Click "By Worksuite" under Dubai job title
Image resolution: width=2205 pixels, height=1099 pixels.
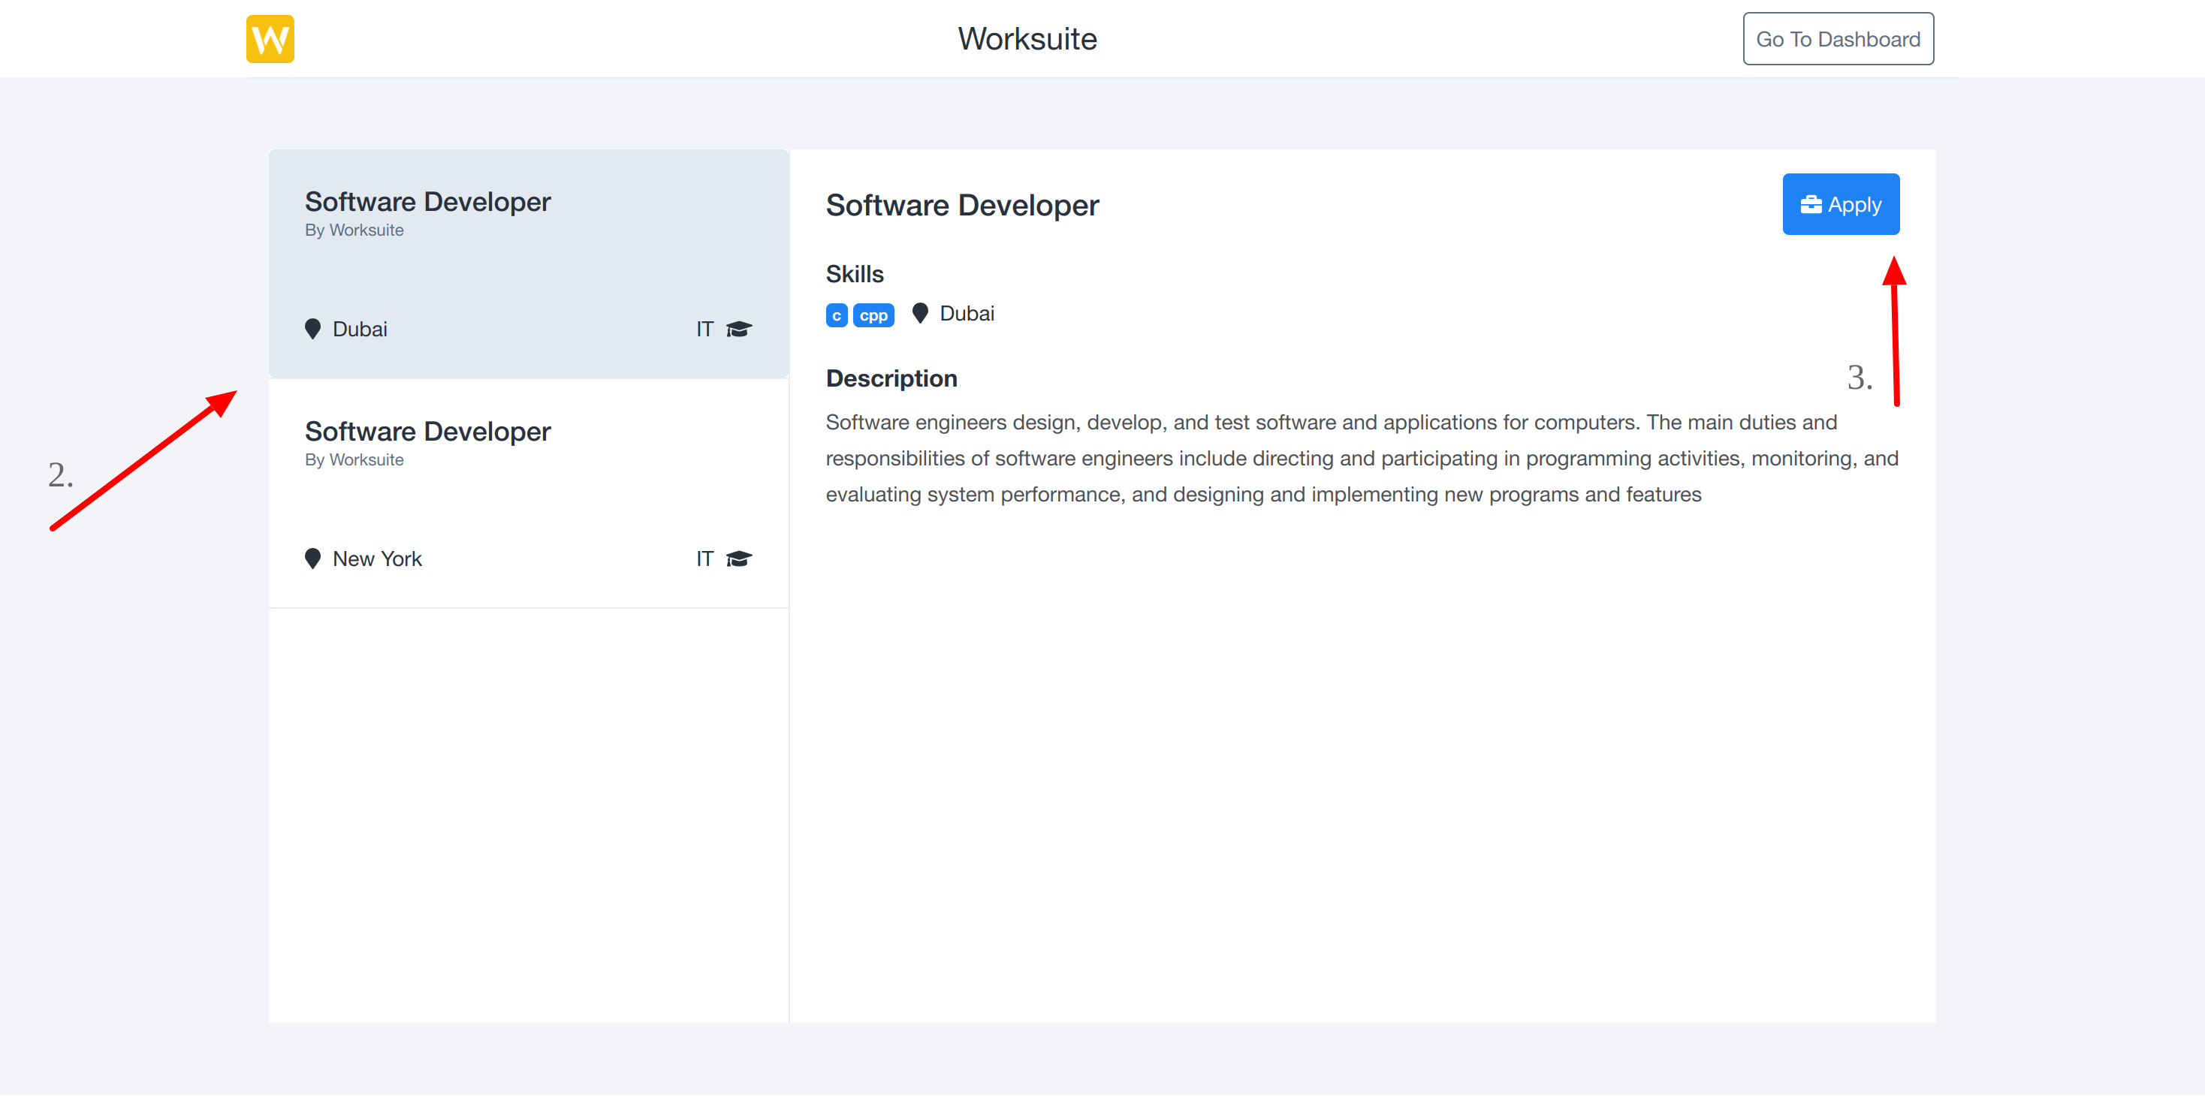point(354,230)
